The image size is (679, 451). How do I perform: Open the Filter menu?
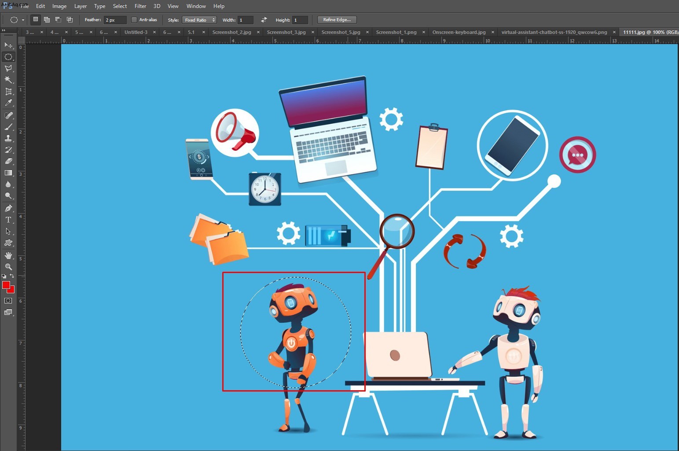pyautogui.click(x=140, y=6)
